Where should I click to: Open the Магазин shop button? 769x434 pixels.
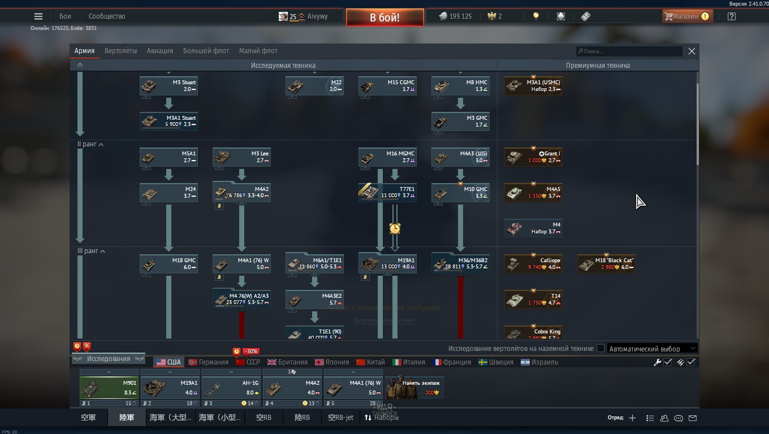pyautogui.click(x=688, y=16)
